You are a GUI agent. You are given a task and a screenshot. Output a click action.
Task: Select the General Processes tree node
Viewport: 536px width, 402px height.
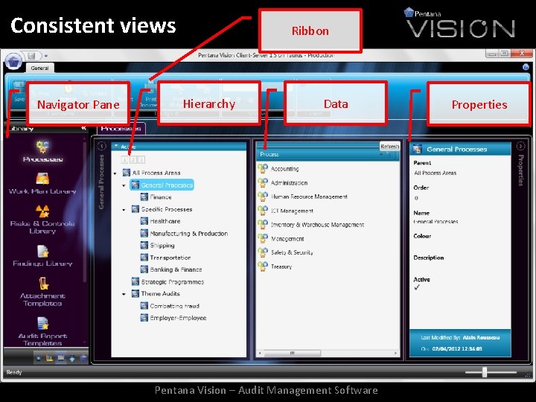coord(162,185)
